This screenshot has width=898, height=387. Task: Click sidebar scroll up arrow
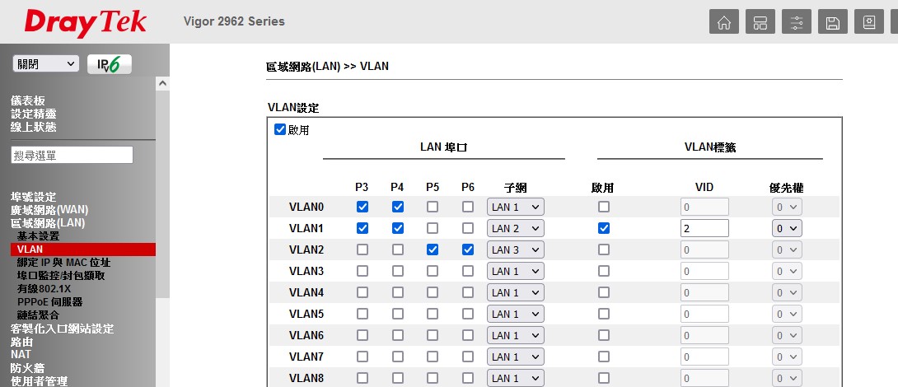pyautogui.click(x=162, y=84)
